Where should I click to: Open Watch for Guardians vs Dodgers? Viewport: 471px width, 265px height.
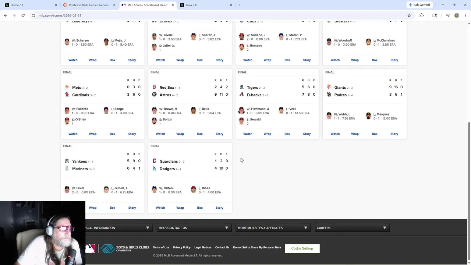click(160, 208)
